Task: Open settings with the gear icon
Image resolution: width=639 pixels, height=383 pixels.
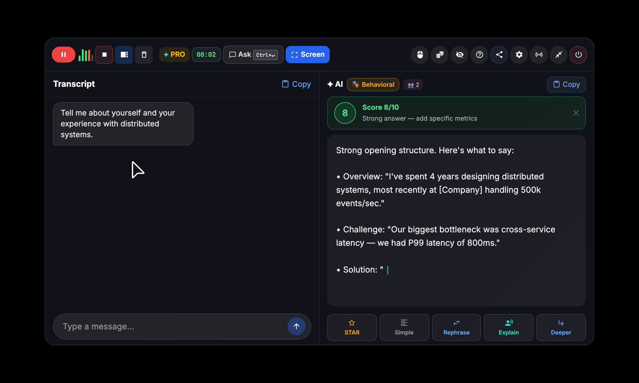Action: (519, 55)
